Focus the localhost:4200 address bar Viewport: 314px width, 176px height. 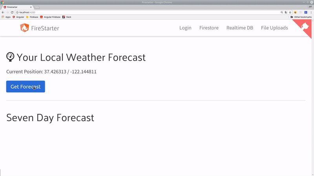(x=118, y=13)
